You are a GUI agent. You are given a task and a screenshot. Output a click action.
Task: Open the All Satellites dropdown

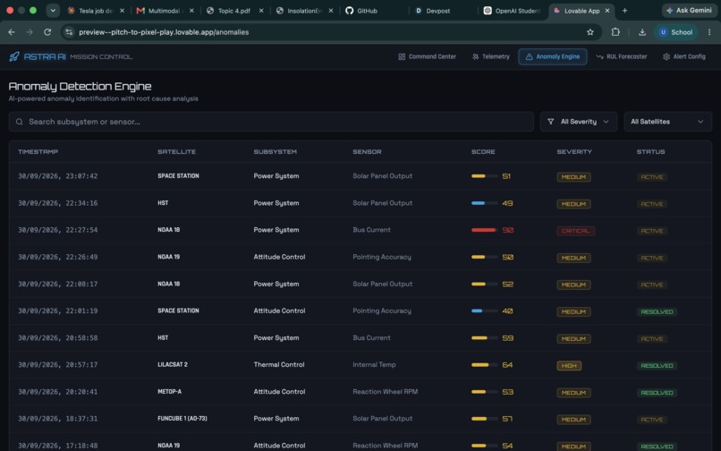tap(667, 122)
